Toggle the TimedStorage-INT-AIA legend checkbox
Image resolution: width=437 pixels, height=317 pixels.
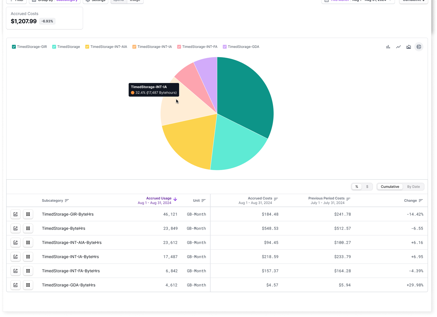tap(87, 47)
